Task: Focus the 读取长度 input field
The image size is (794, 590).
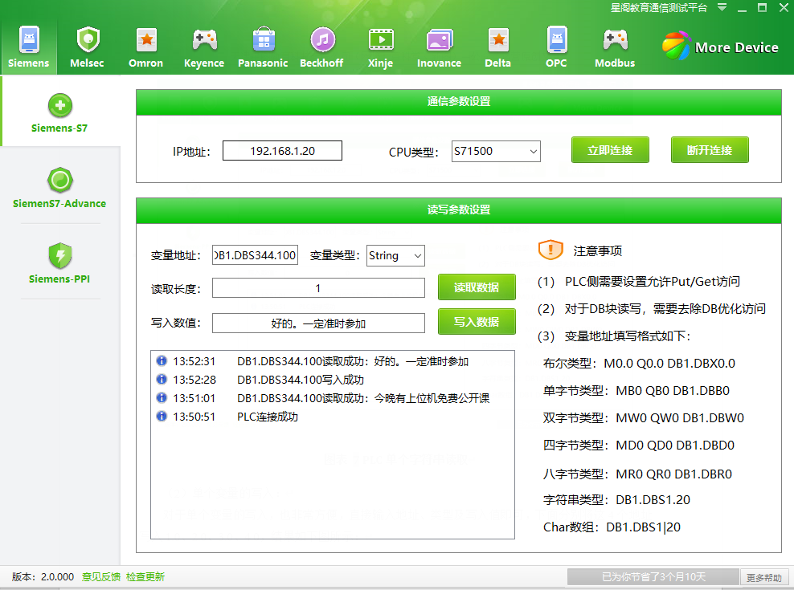Action: click(318, 288)
